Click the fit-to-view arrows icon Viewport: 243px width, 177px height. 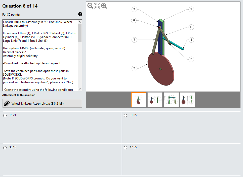97,6
